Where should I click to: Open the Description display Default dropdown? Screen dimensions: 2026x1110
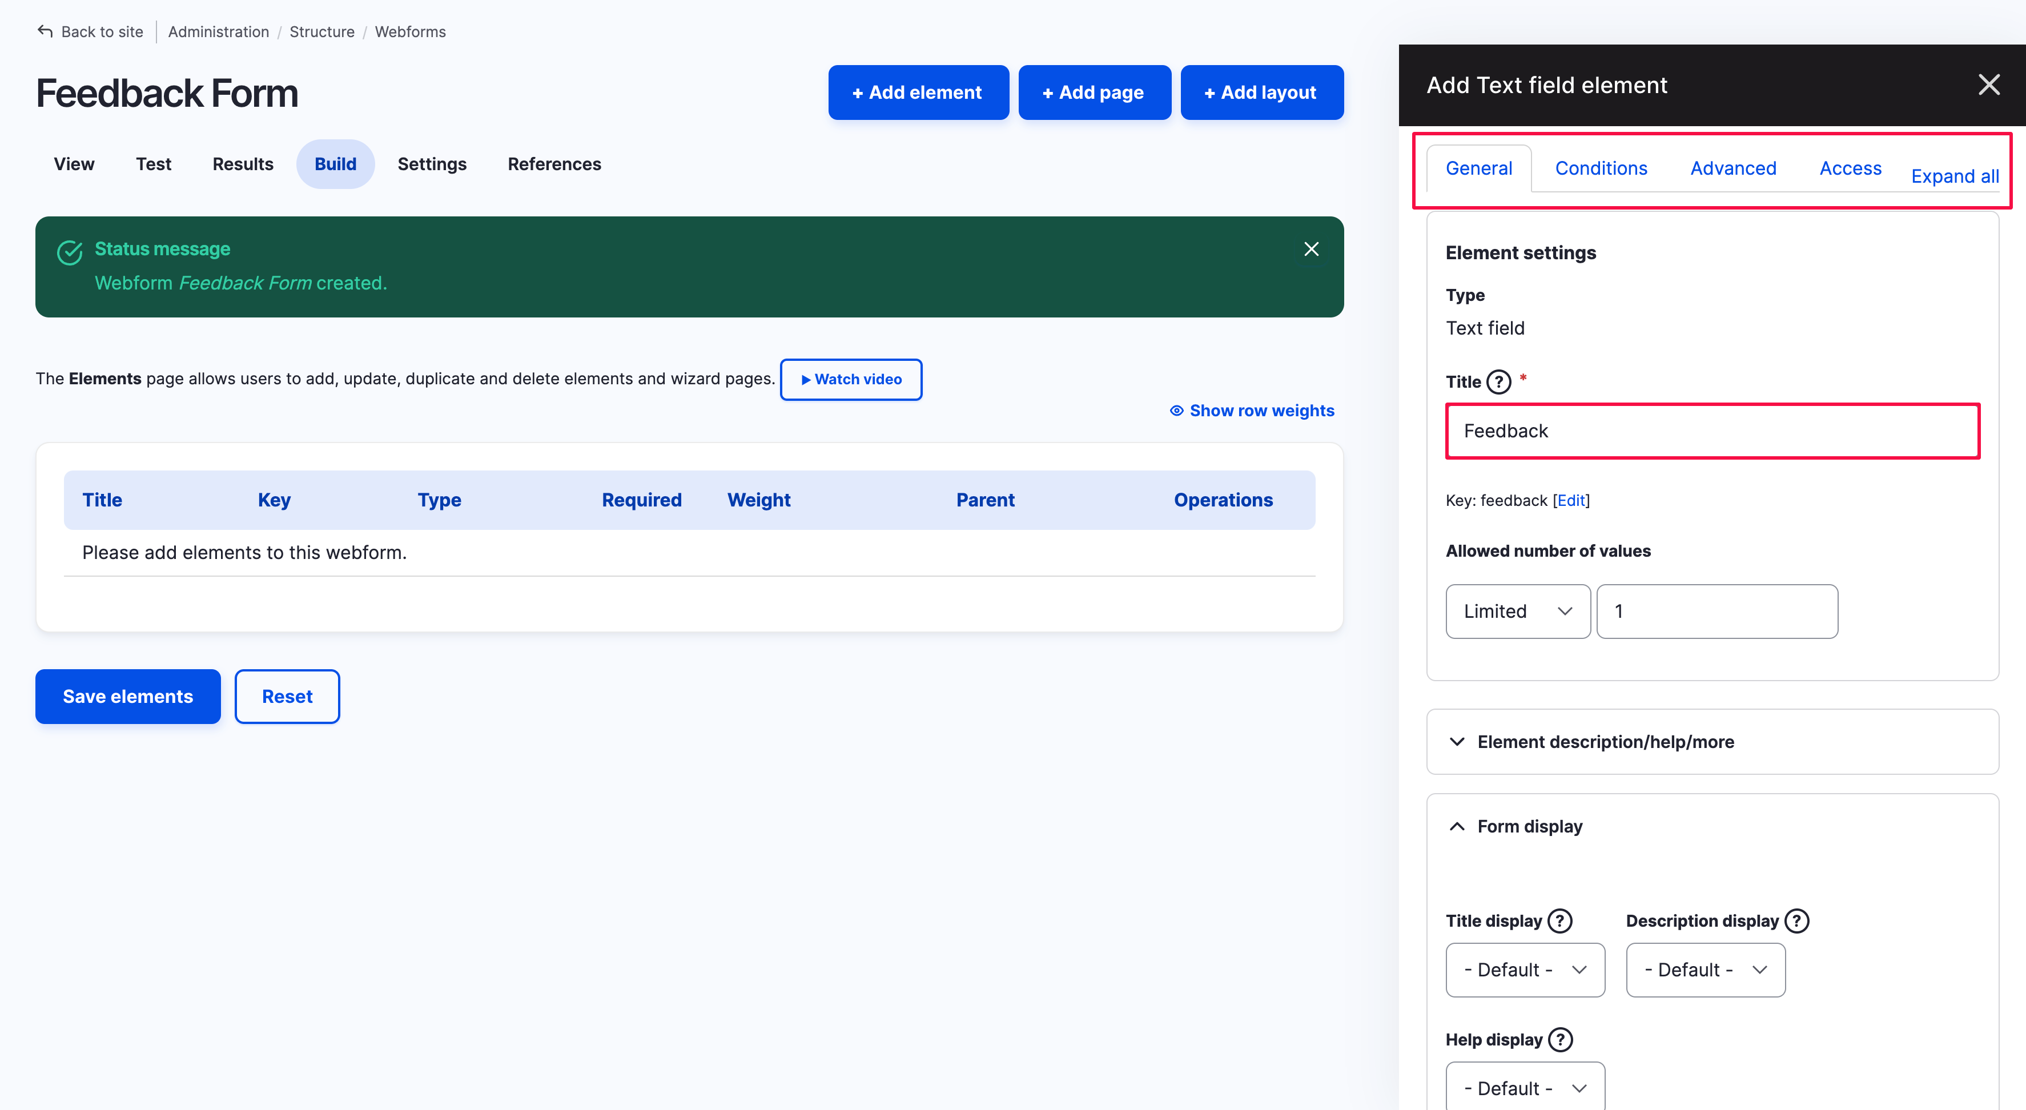coord(1705,969)
